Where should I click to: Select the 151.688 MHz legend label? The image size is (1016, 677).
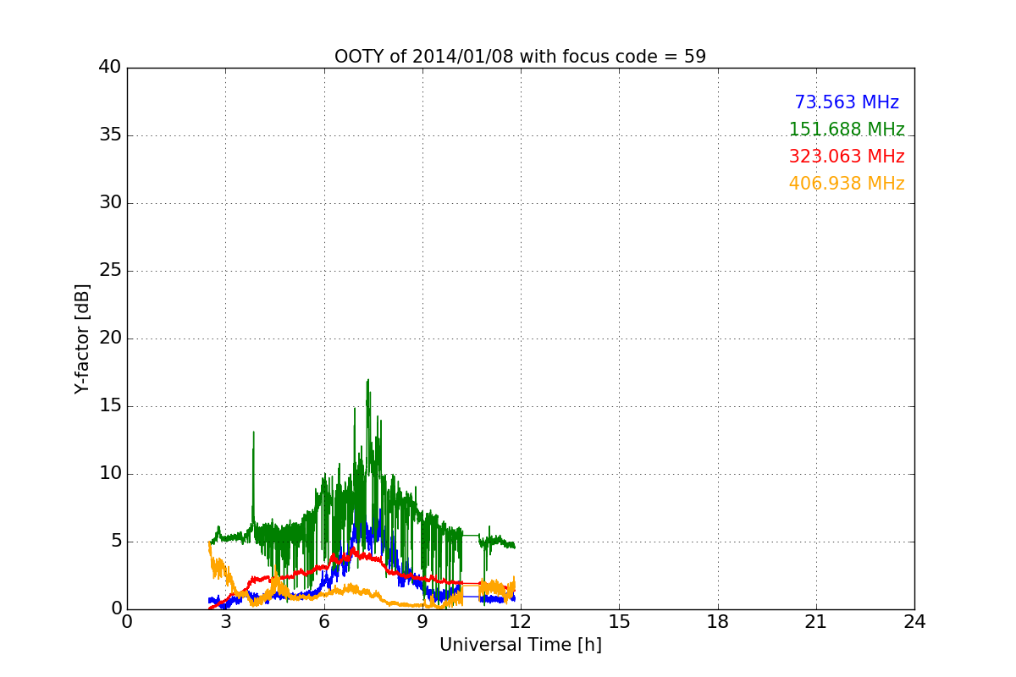pos(847,129)
